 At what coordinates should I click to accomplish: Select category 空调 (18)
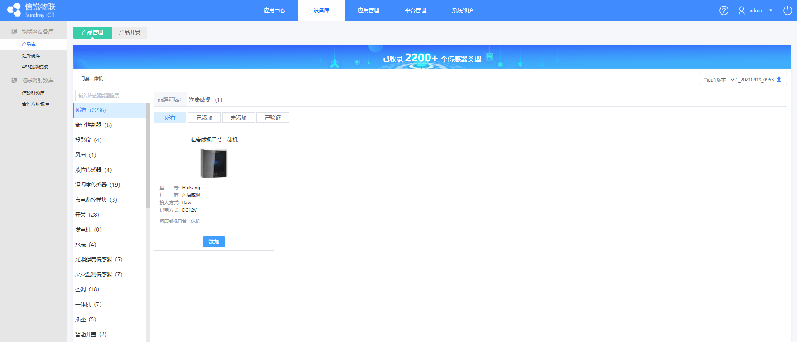click(109, 289)
